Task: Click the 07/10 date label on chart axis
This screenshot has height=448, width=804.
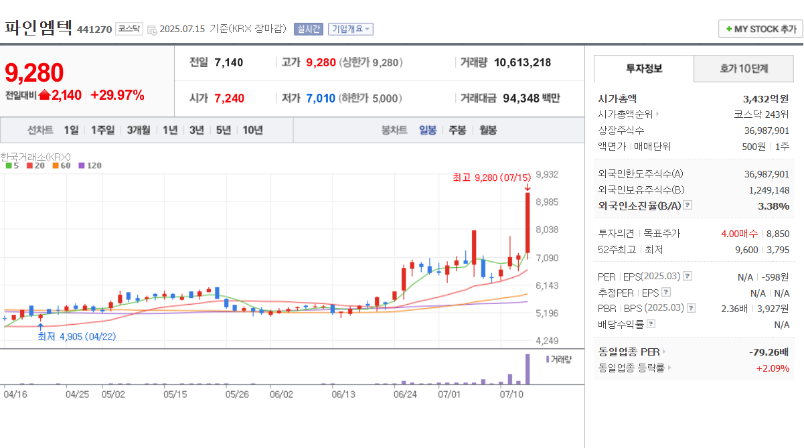Action: (511, 394)
